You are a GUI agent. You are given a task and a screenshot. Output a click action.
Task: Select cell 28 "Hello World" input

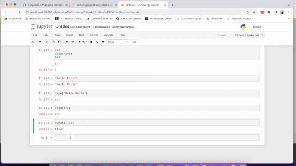[157, 78]
